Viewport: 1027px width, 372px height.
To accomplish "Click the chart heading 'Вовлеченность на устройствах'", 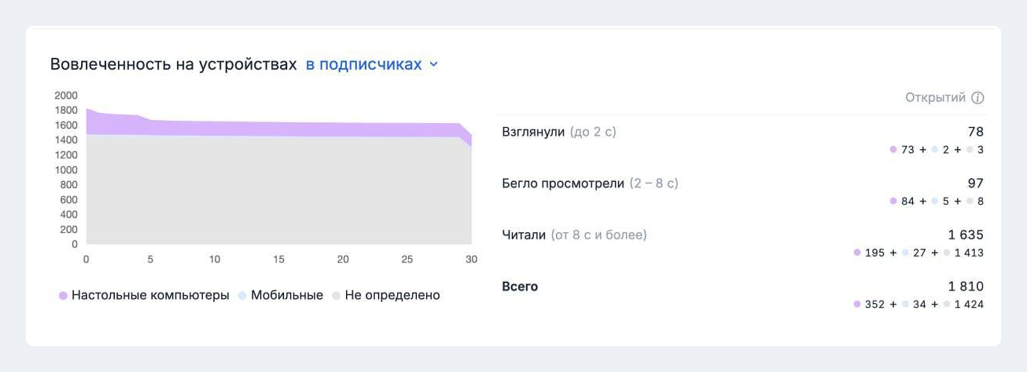I will tap(173, 64).
